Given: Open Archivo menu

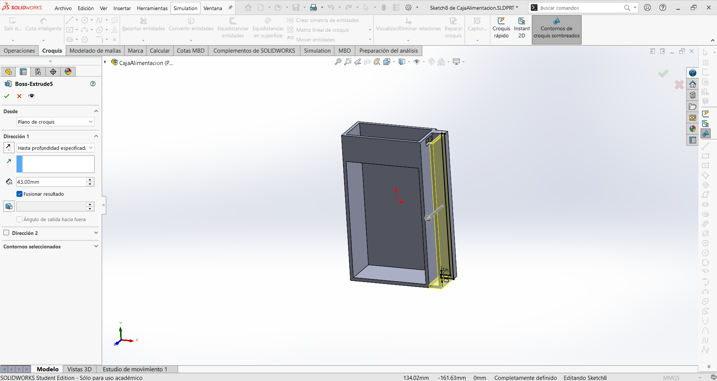Looking at the screenshot, I should point(63,8).
